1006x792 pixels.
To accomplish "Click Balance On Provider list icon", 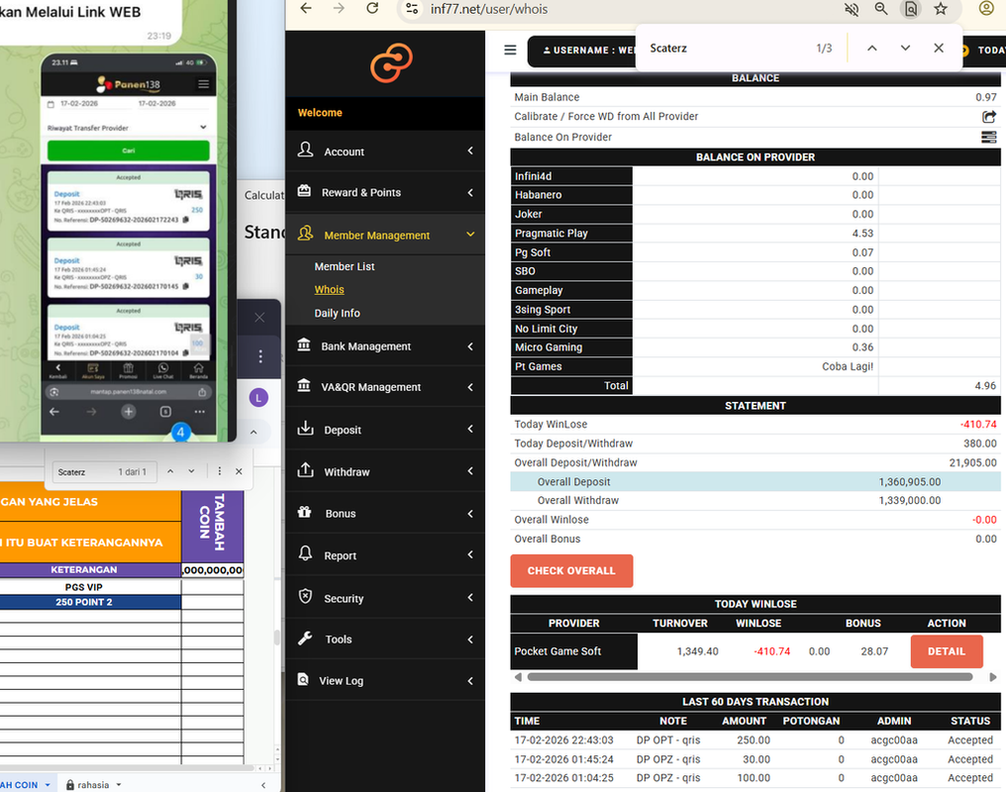I will click(x=989, y=138).
